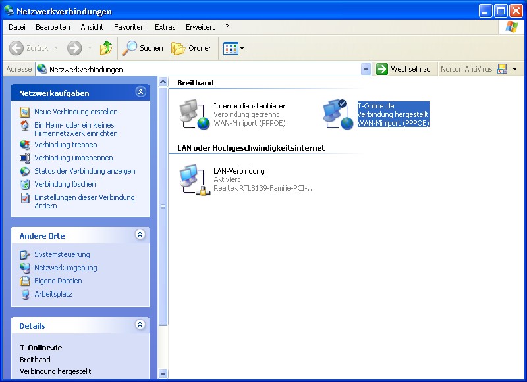The image size is (527, 382).
Task: Open the views (Ansichten) dropdown button
Action: coord(233,48)
